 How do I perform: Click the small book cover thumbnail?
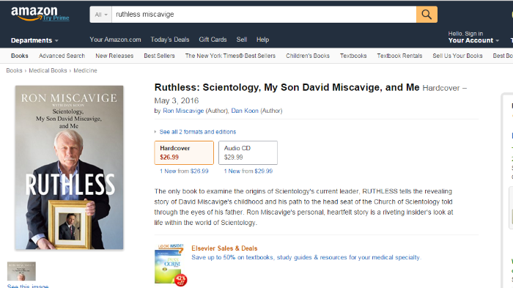tap(21, 271)
